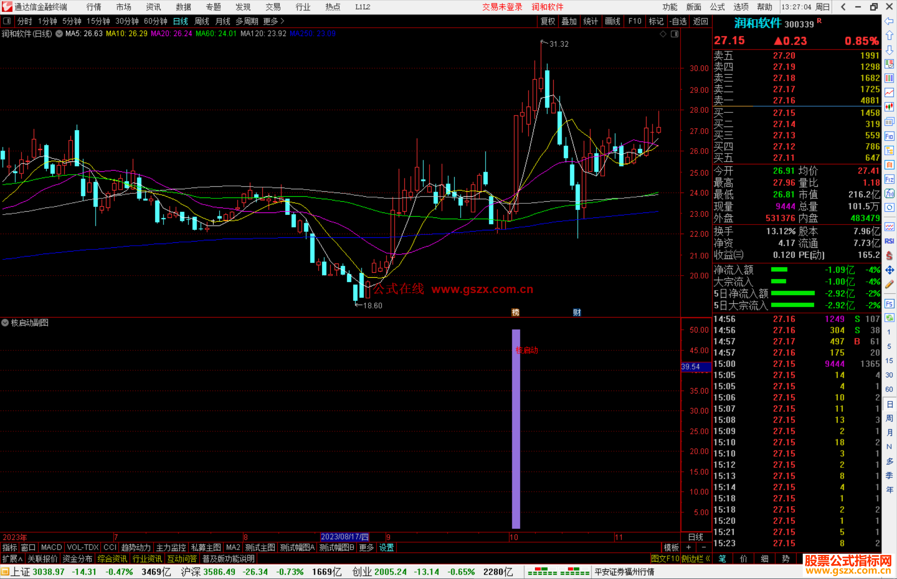Toggle the MA indicator dropdown circle button
The height and width of the screenshot is (579, 897).
pos(59,34)
